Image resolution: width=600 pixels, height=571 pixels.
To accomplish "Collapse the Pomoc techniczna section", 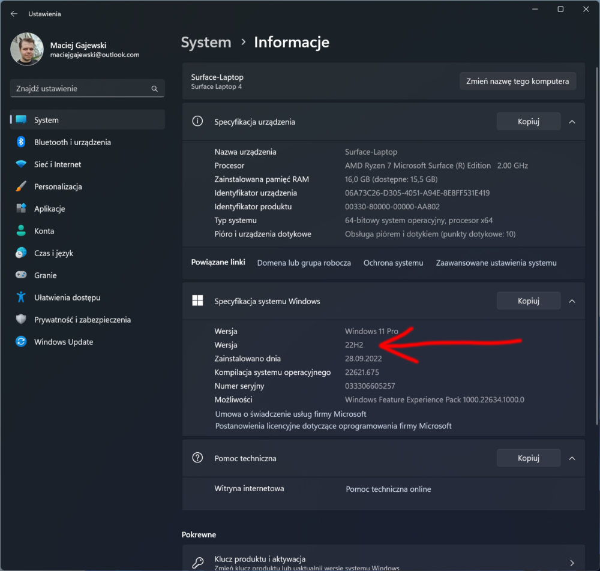I will coord(572,458).
